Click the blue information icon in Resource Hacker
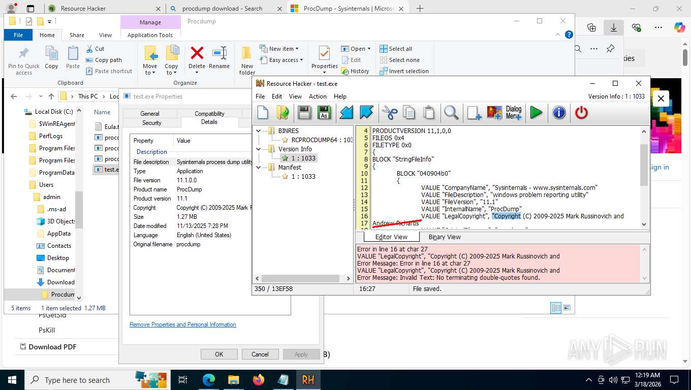691x390 pixels. click(559, 112)
